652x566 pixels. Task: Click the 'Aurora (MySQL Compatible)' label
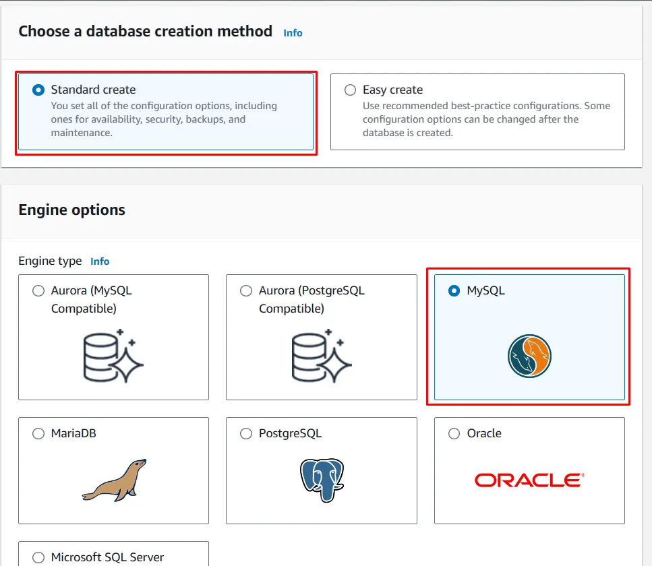[x=92, y=300]
